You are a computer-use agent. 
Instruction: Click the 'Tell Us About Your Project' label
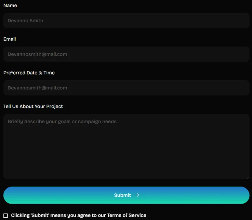click(x=33, y=107)
